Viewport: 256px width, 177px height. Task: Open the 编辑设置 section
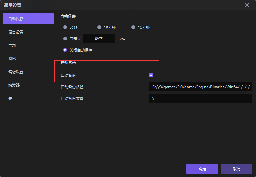point(16,72)
